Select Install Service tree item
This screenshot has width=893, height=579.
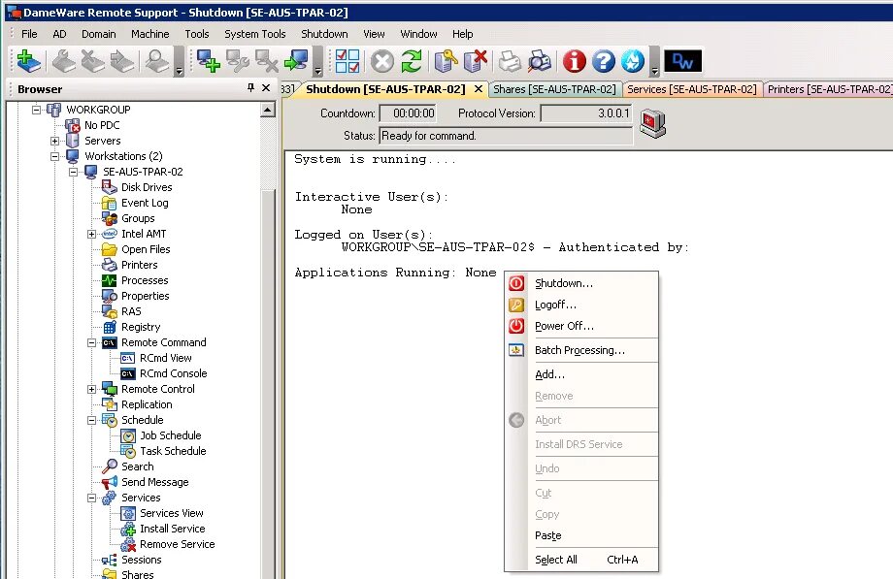click(172, 529)
